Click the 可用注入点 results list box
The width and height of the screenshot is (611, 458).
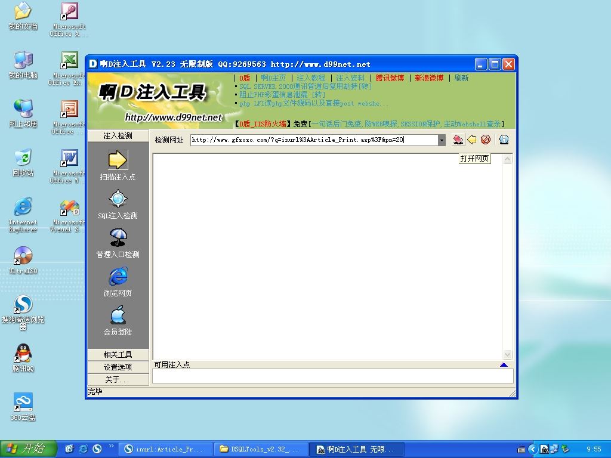(333, 376)
